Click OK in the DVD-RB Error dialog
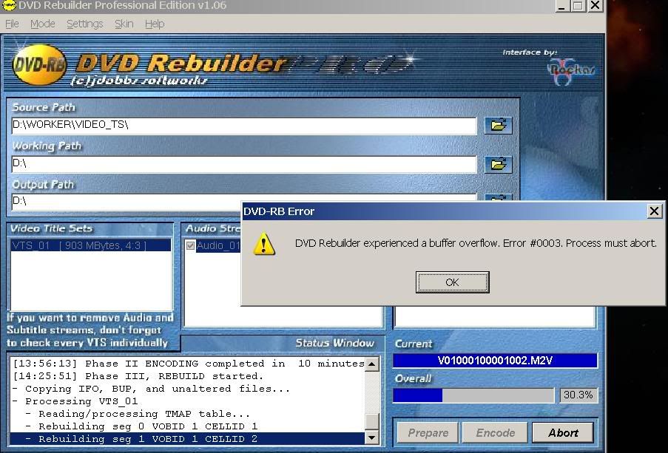This screenshot has width=668, height=453. (x=452, y=282)
